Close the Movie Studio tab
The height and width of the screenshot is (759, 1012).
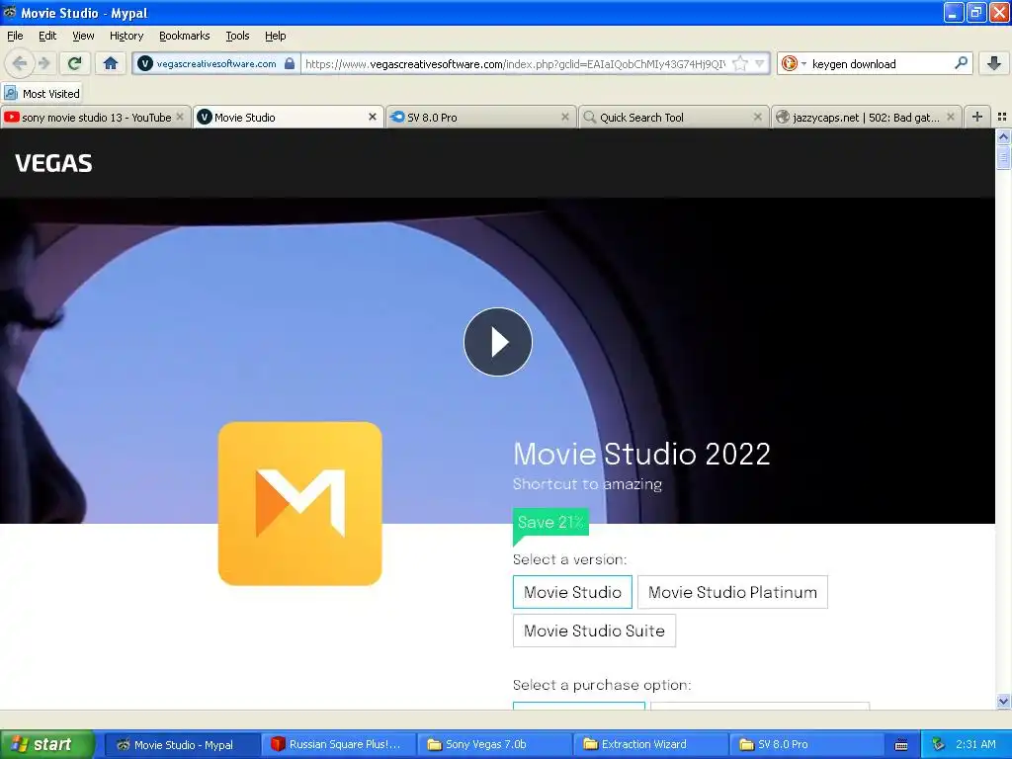point(373,117)
